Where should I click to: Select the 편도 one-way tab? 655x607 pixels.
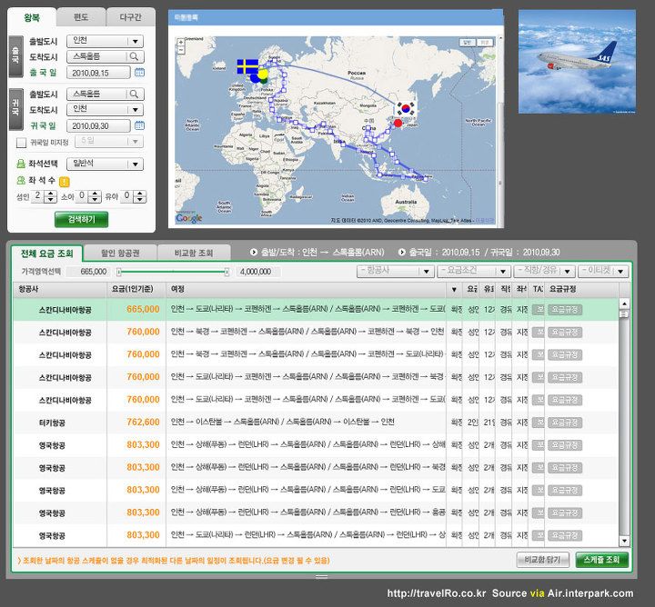pos(81,17)
